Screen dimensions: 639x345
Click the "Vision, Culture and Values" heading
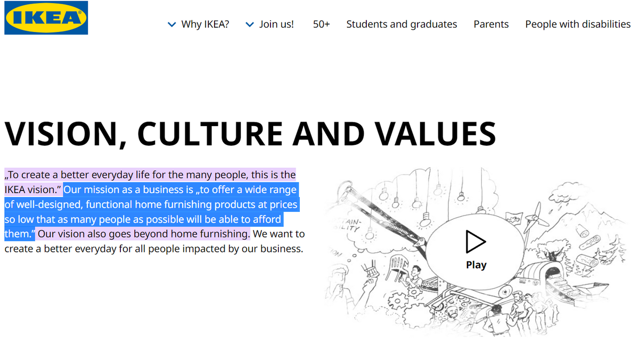(x=250, y=134)
